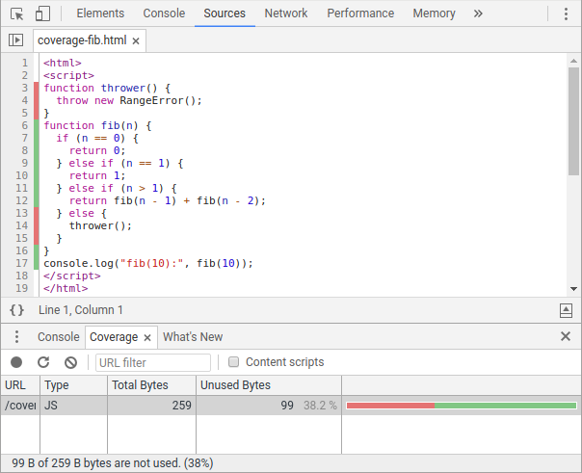Switch to the Network tab
The height and width of the screenshot is (473, 582).
tap(286, 13)
